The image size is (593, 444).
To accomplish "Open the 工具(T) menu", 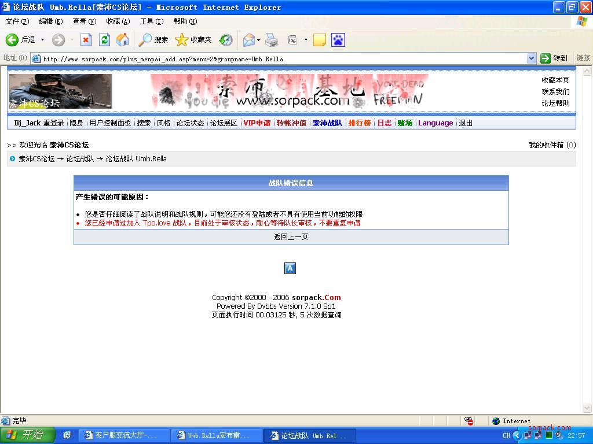I will click(151, 21).
